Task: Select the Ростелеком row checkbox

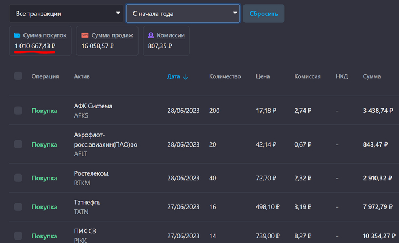Action: coord(18,178)
